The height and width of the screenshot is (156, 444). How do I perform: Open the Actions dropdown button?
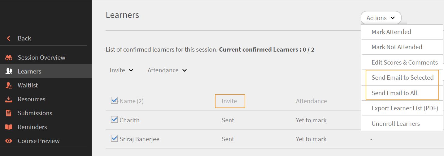click(381, 18)
